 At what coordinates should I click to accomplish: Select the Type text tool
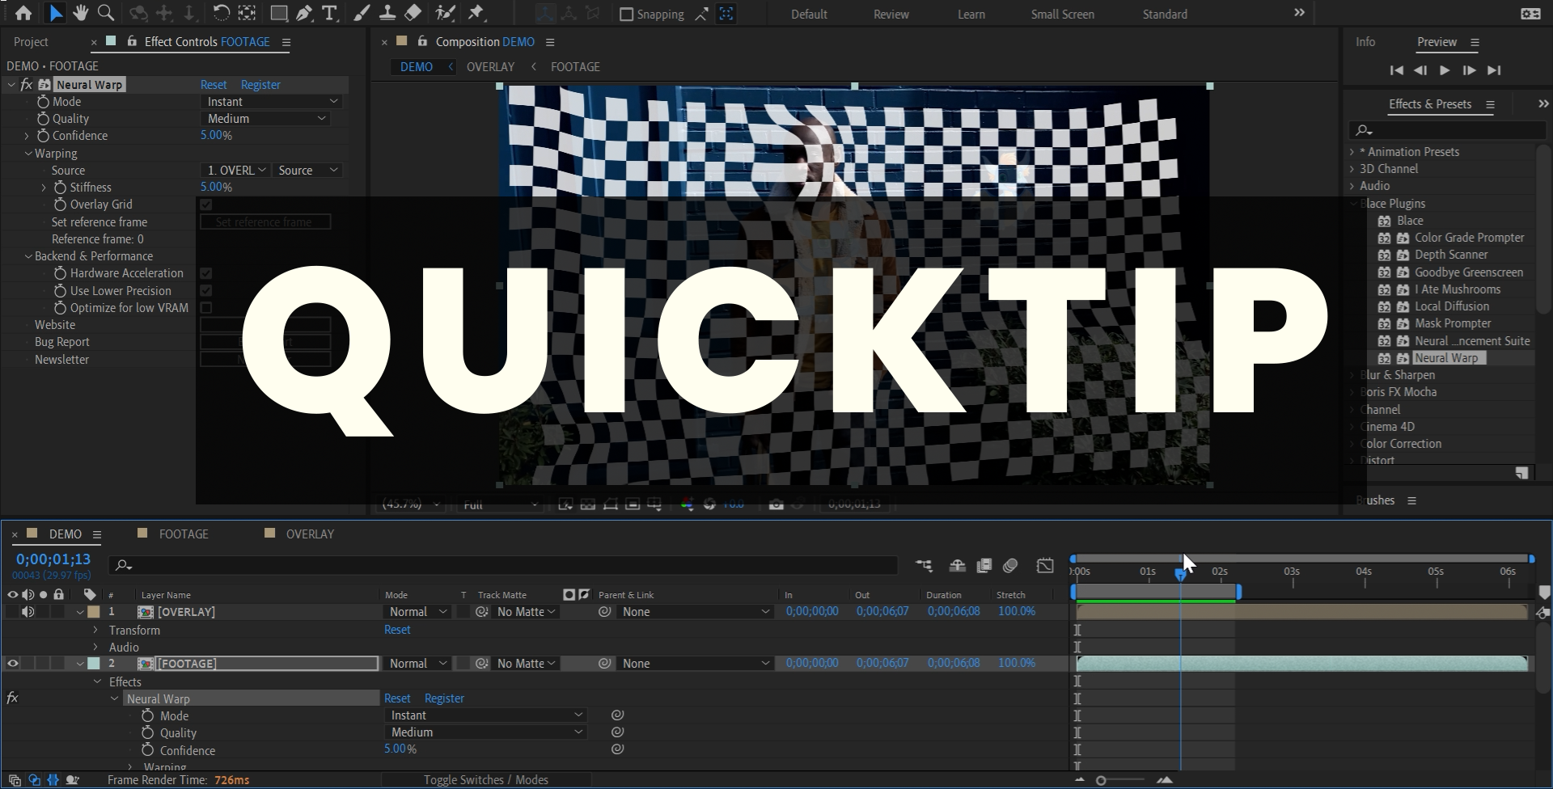329,13
